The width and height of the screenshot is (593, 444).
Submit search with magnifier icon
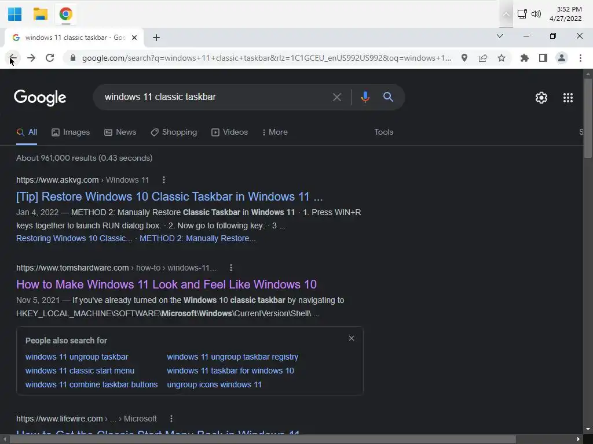tap(389, 97)
